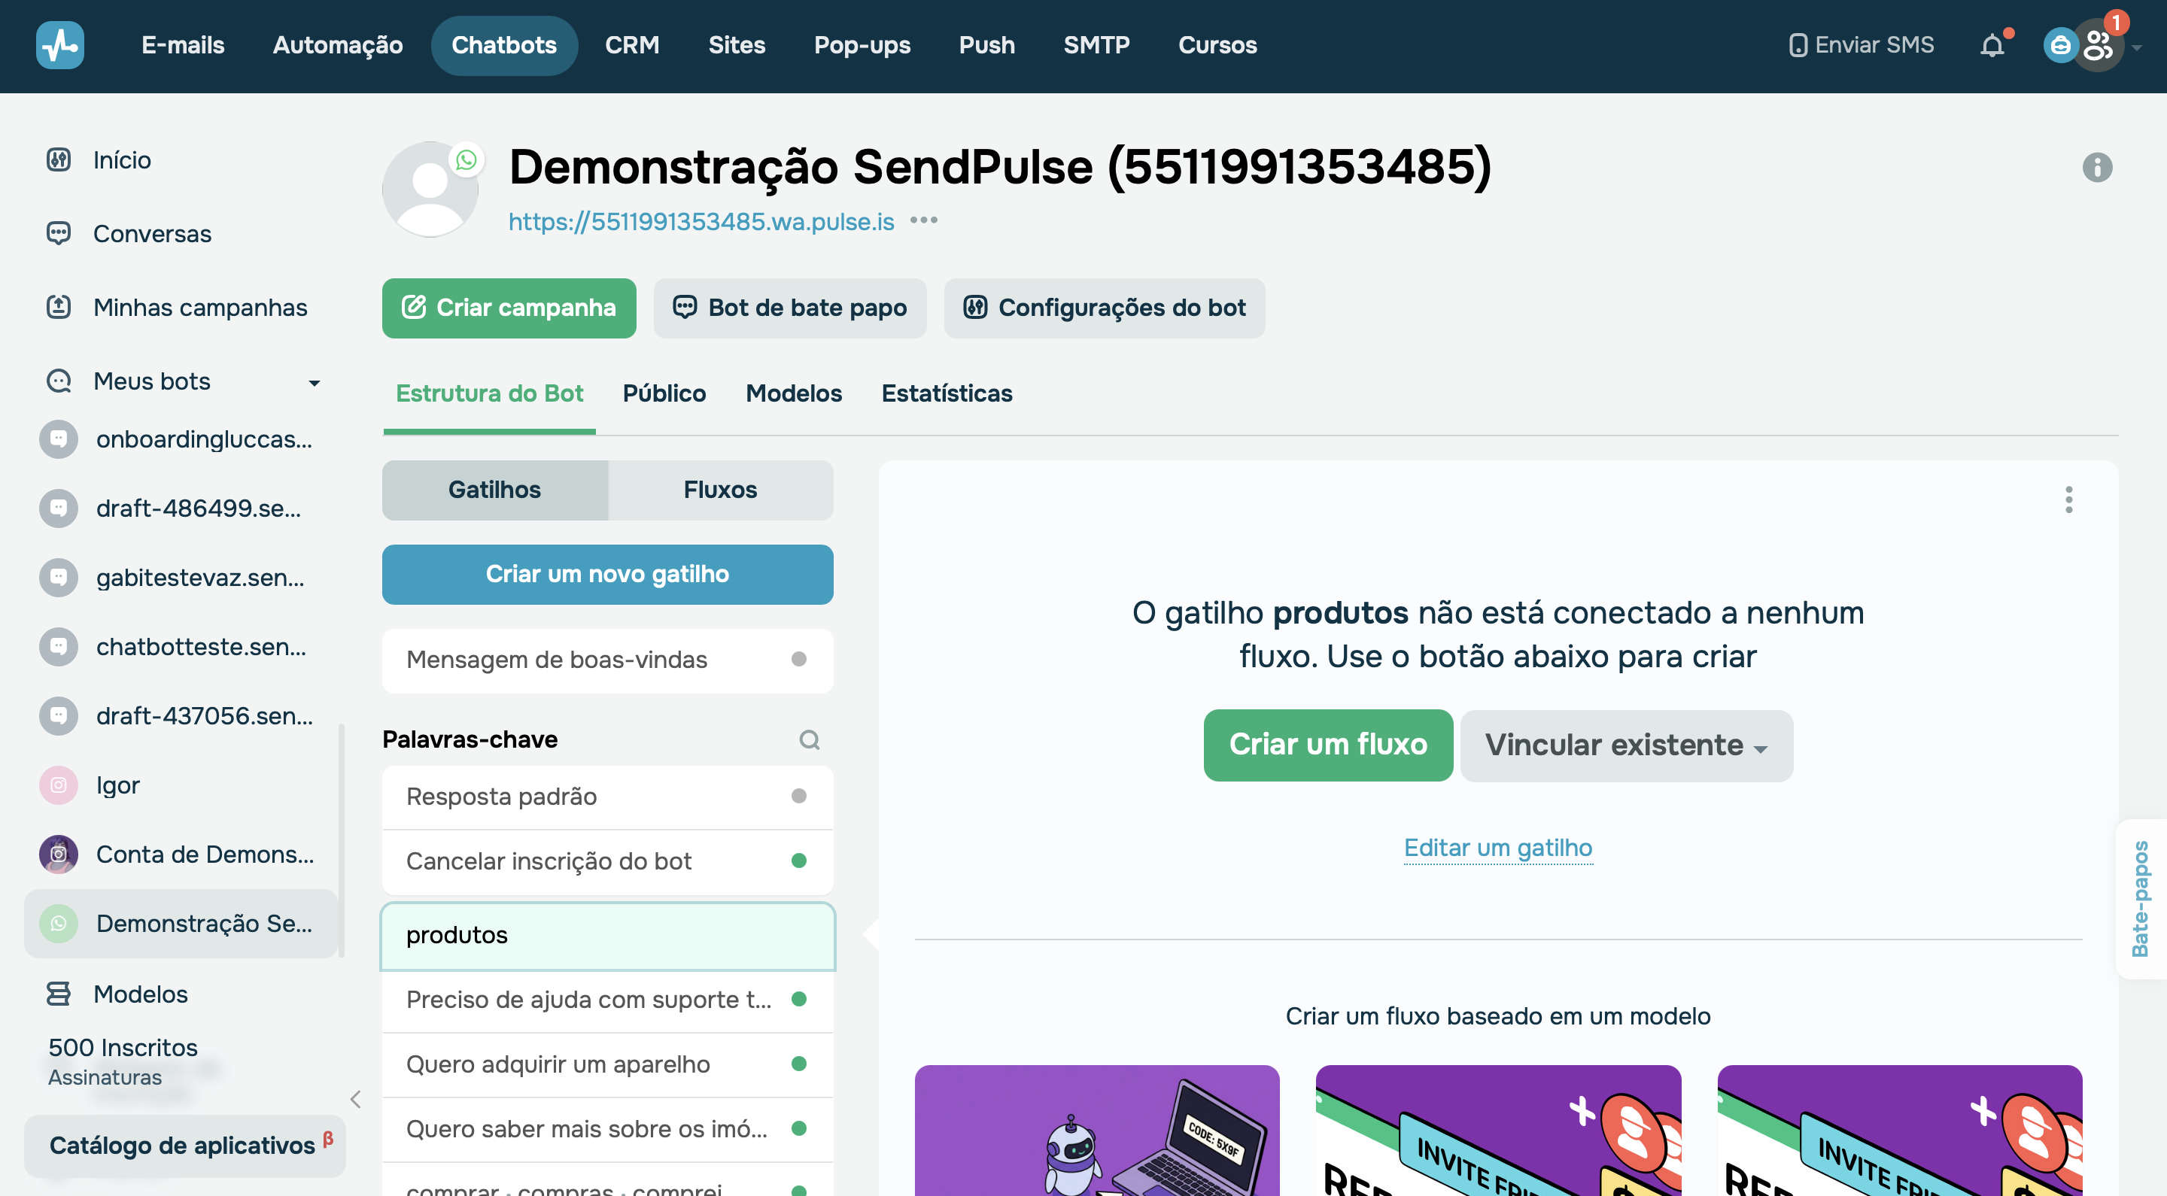
Task: Click the bot profile avatar picture
Action: tap(430, 190)
